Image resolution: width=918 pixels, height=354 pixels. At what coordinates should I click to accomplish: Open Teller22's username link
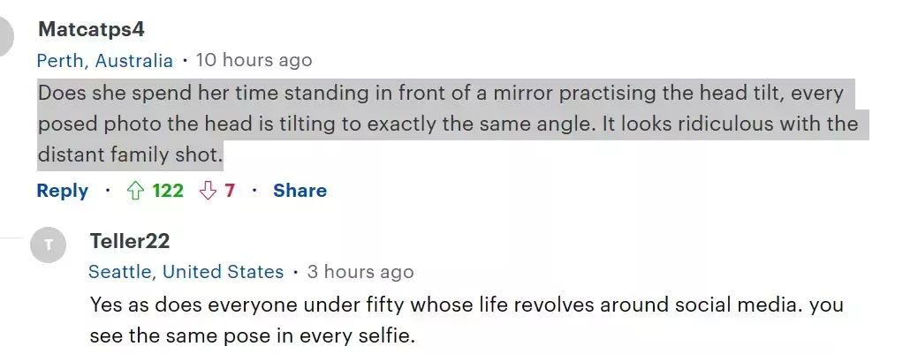129,241
